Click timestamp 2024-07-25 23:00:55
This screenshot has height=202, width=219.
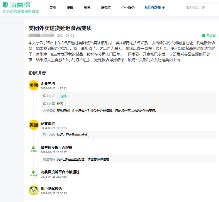click(54, 193)
